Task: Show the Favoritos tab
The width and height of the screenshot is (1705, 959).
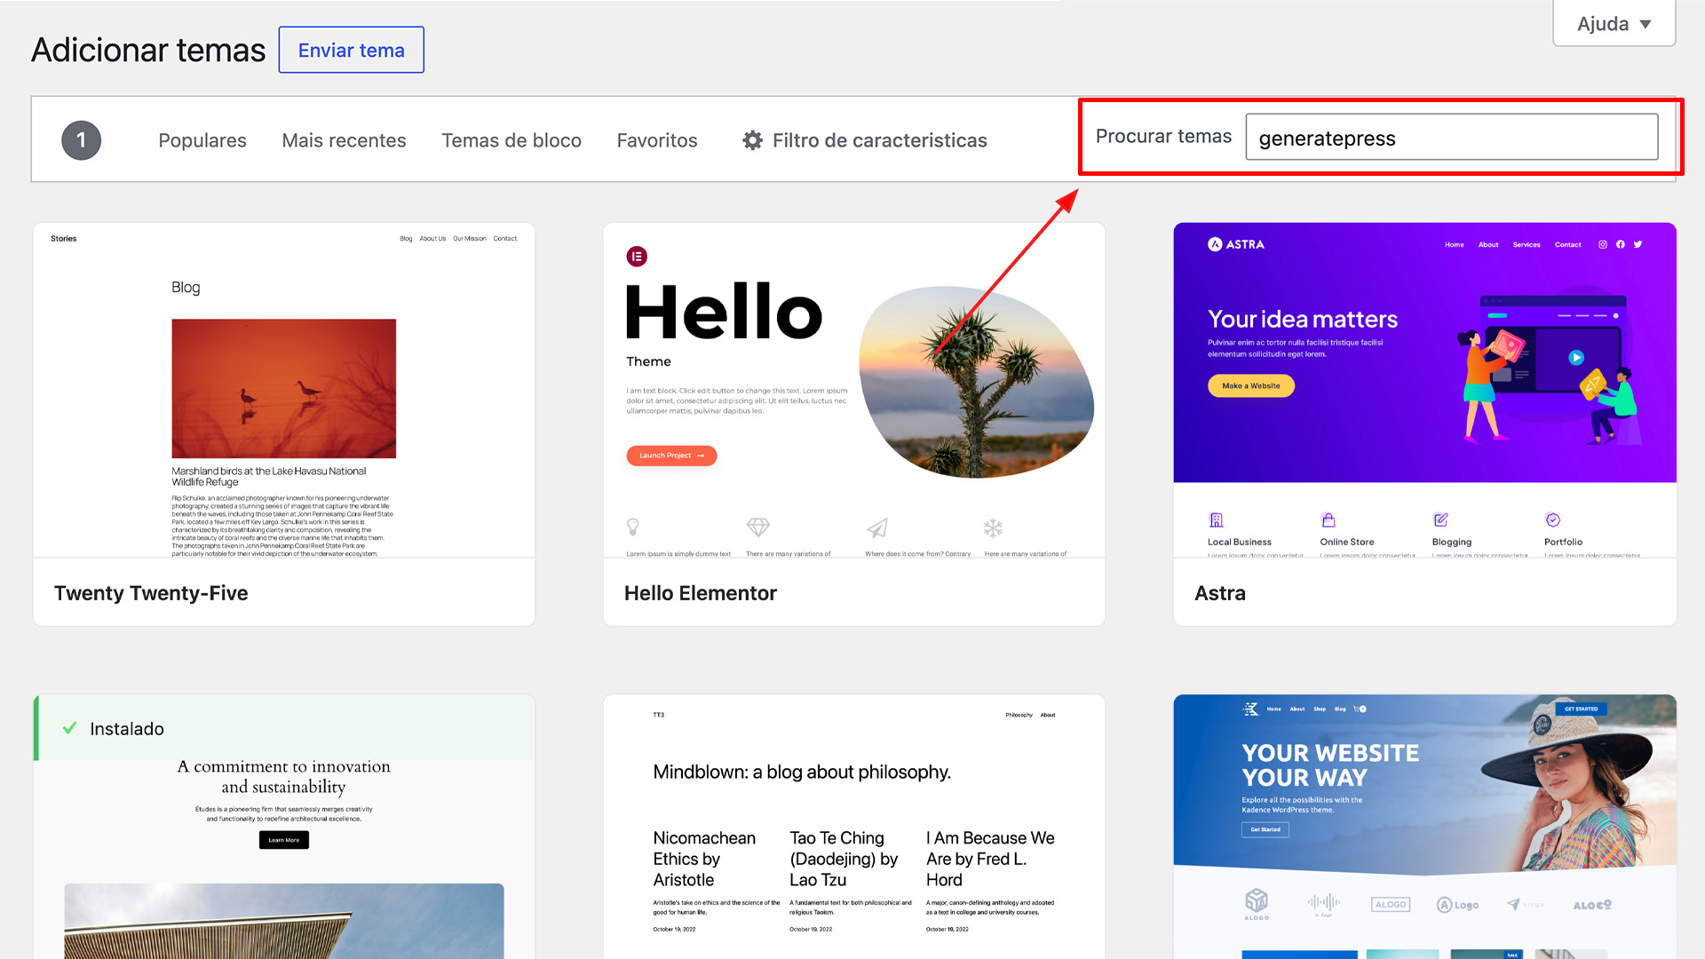Action: [657, 140]
